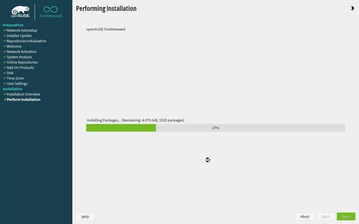The width and height of the screenshot is (359, 224).
Task: Click the Installing Packages status text
Action: [135, 120]
